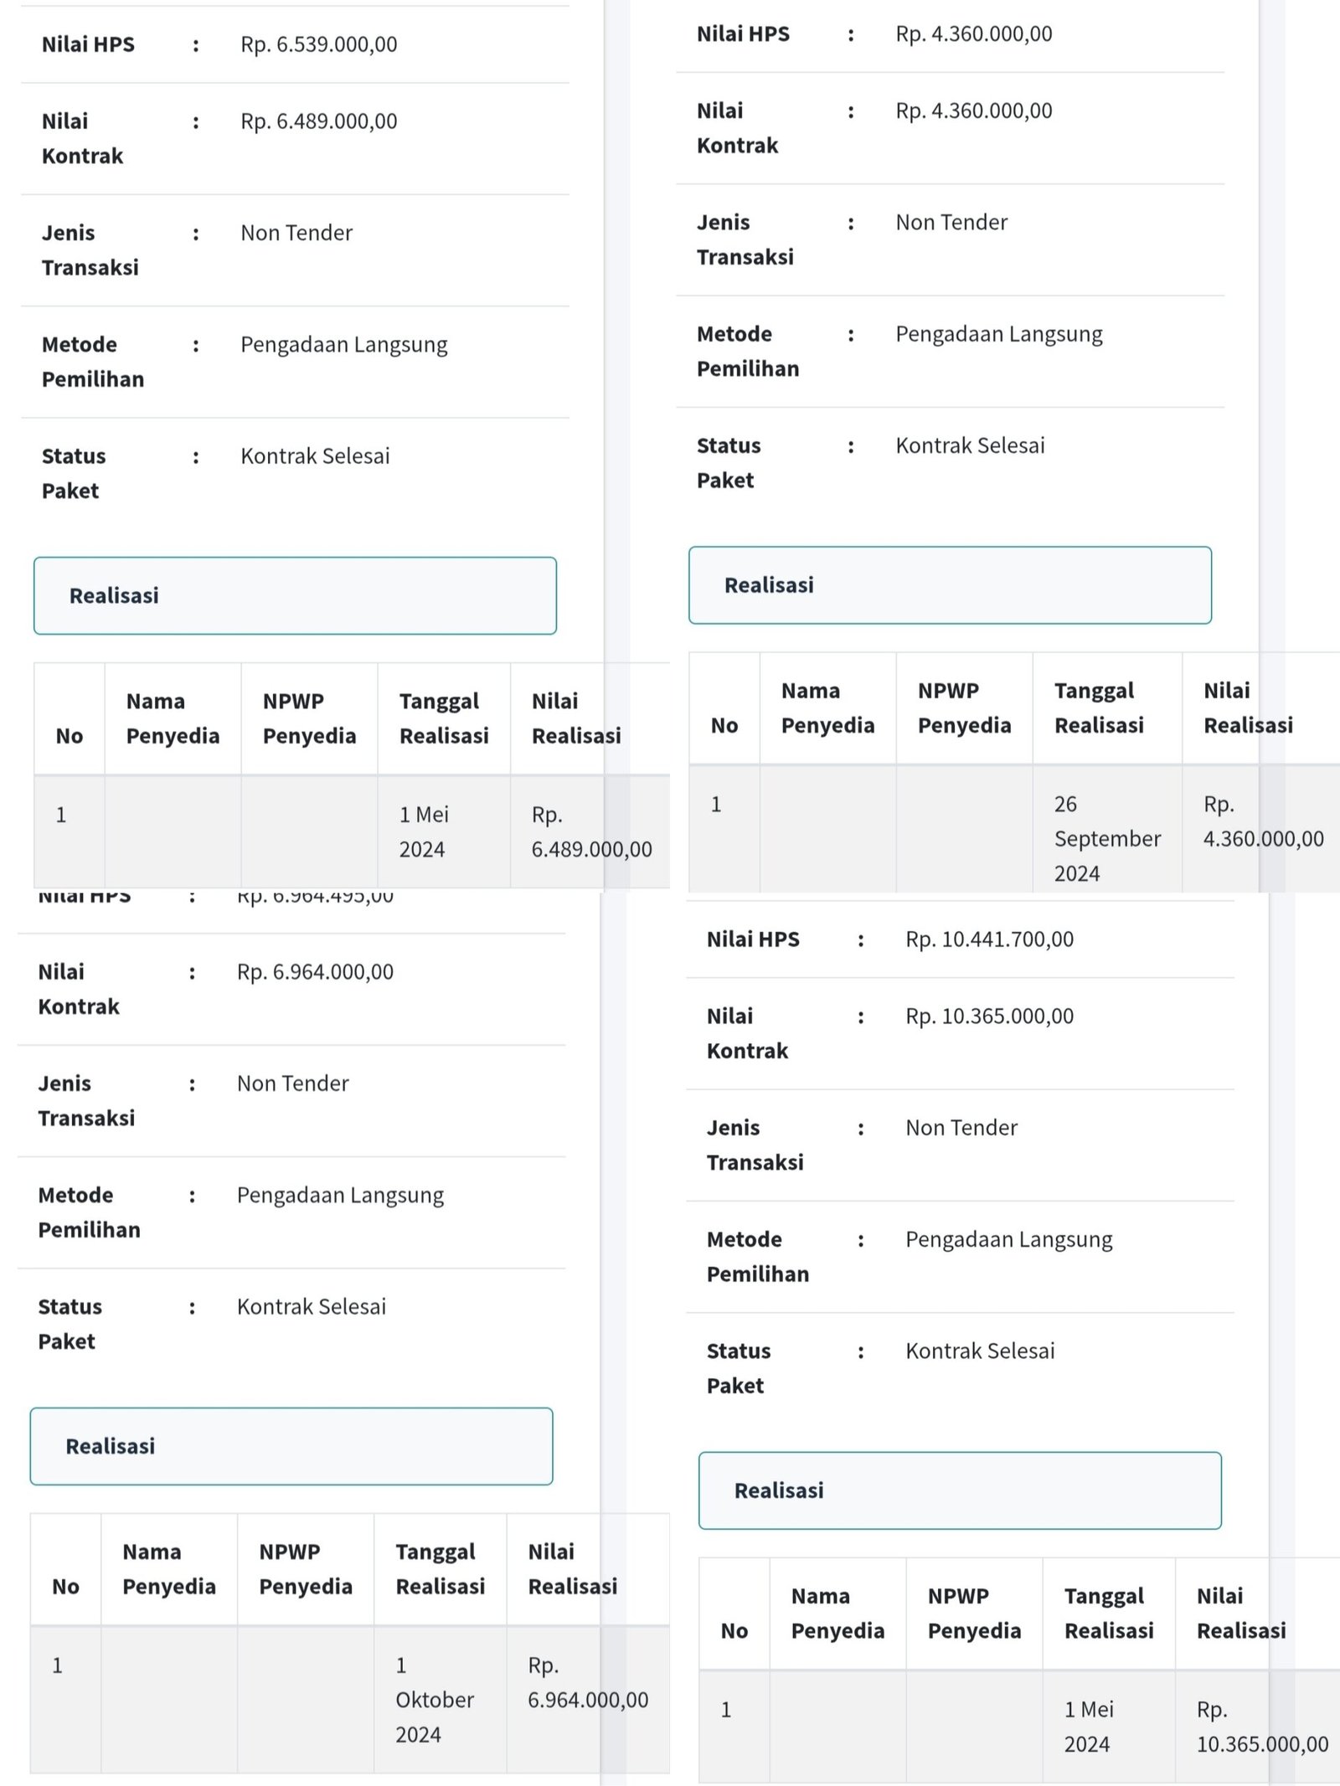1340x1786 pixels.
Task: Click Nilai Realisasi cell showing Rp. 4.360.000,00
Action: (x=1262, y=821)
